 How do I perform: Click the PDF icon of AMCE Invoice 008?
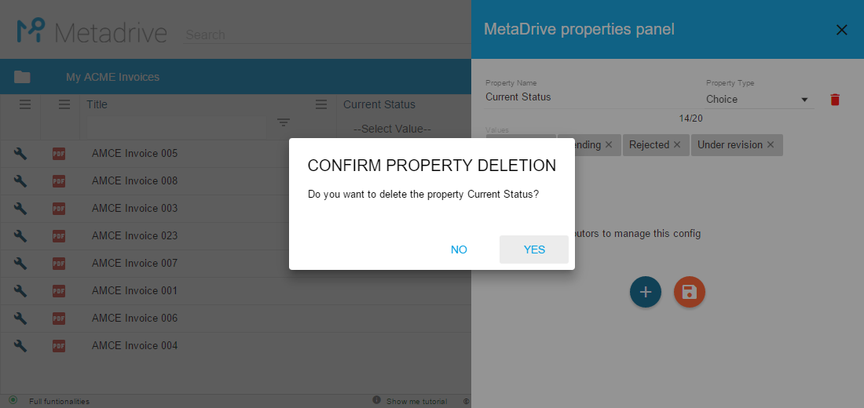point(59,181)
